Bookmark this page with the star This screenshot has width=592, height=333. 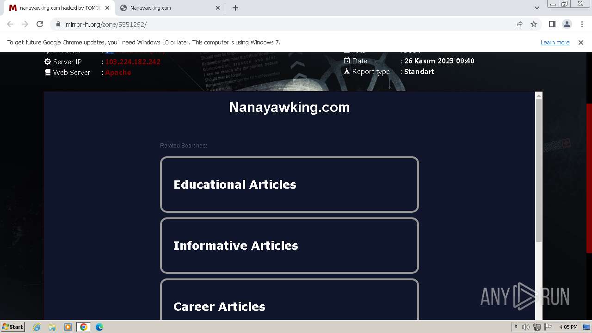coord(534,24)
